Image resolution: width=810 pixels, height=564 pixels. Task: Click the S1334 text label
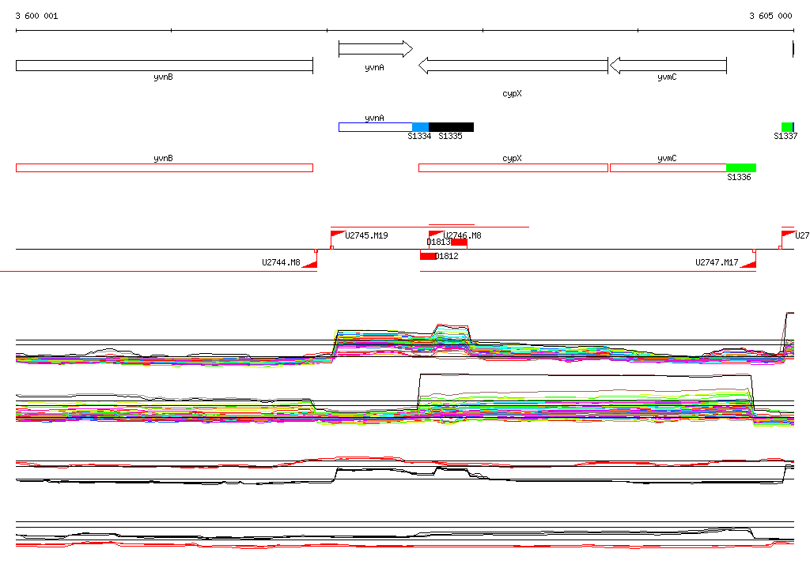pyautogui.click(x=419, y=136)
